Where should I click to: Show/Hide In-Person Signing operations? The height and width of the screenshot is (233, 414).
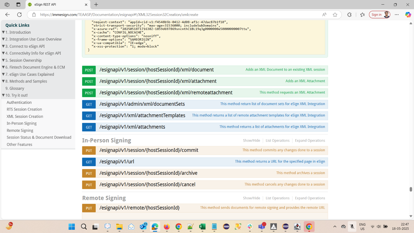click(x=251, y=141)
